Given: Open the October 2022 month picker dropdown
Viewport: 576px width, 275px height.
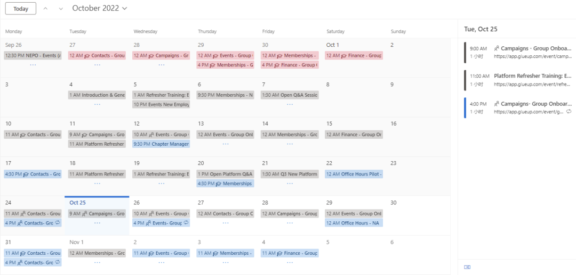Looking at the screenshot, I should (x=100, y=8).
